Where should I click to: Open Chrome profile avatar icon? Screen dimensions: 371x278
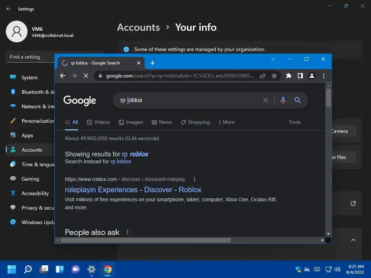click(x=312, y=76)
